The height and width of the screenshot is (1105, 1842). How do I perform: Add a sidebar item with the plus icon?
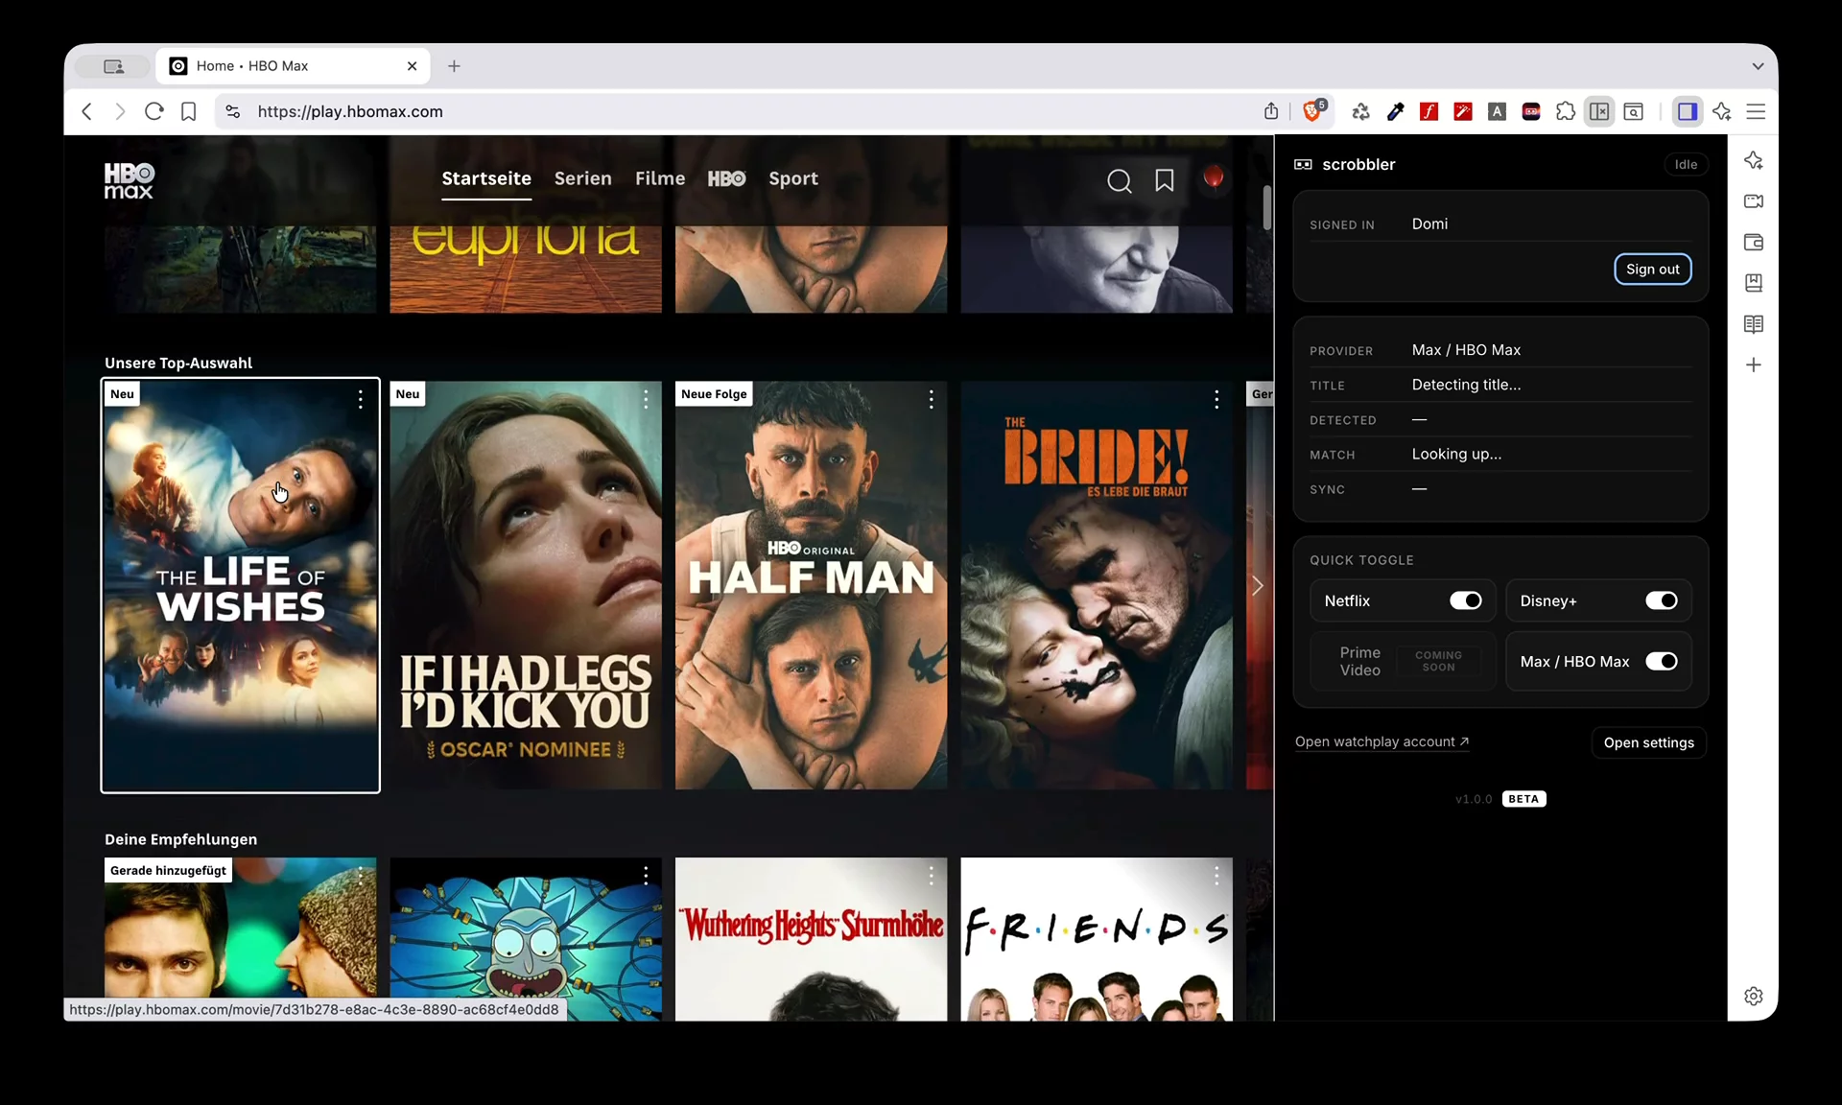pyautogui.click(x=1753, y=364)
